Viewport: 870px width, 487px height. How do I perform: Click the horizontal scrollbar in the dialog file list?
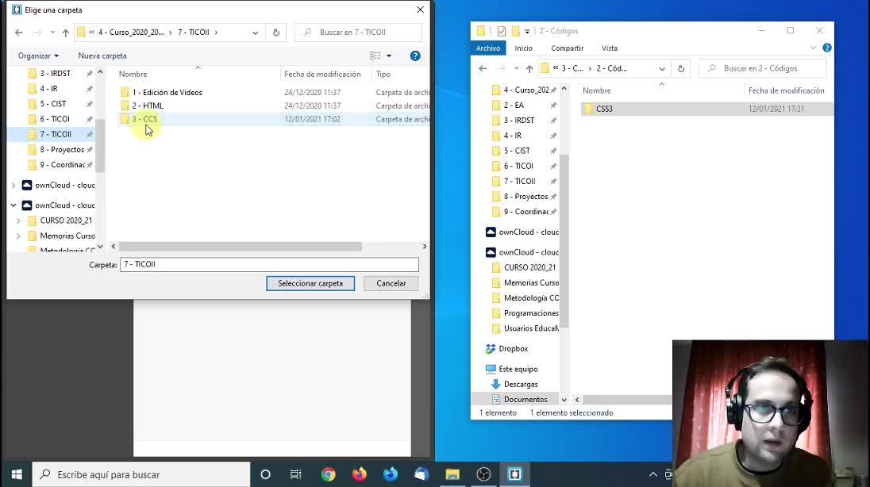(x=240, y=247)
